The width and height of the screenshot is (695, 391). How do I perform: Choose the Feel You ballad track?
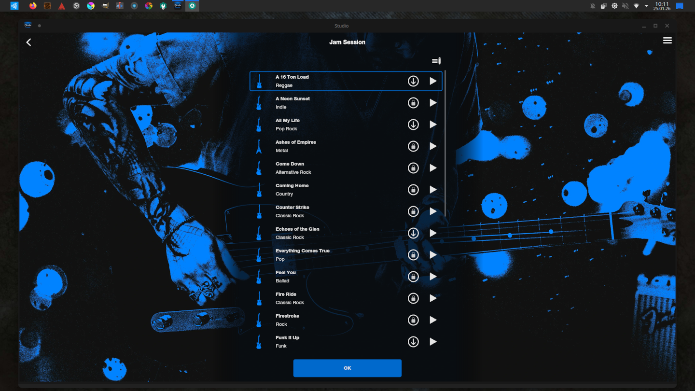[x=328, y=277]
